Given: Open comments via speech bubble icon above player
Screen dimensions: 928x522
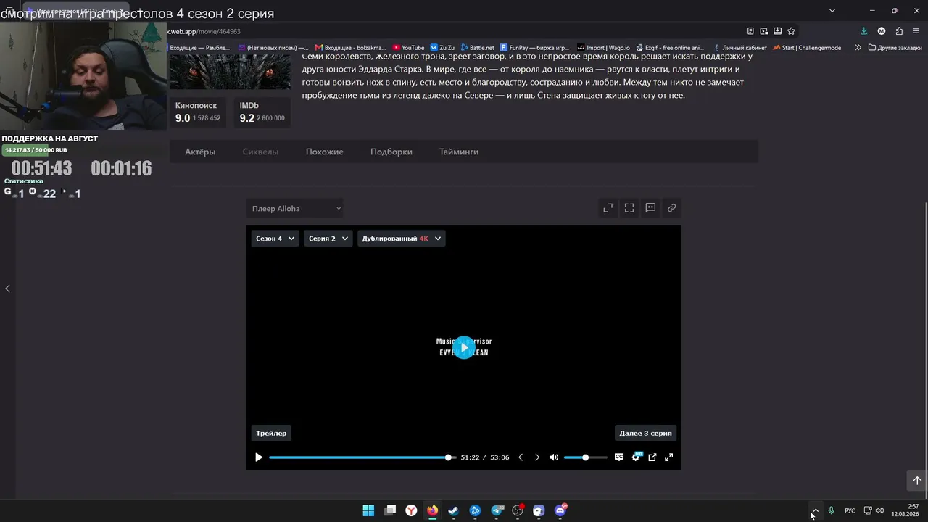Looking at the screenshot, I should [650, 208].
